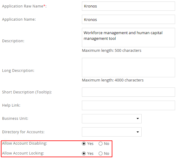Click the Kronos text in Application Name
This screenshot has width=179, height=159.
click(91, 19)
